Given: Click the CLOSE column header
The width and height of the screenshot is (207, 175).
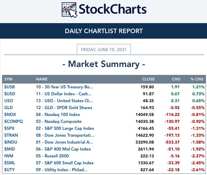Looking at the screenshot, I should 148,79.
